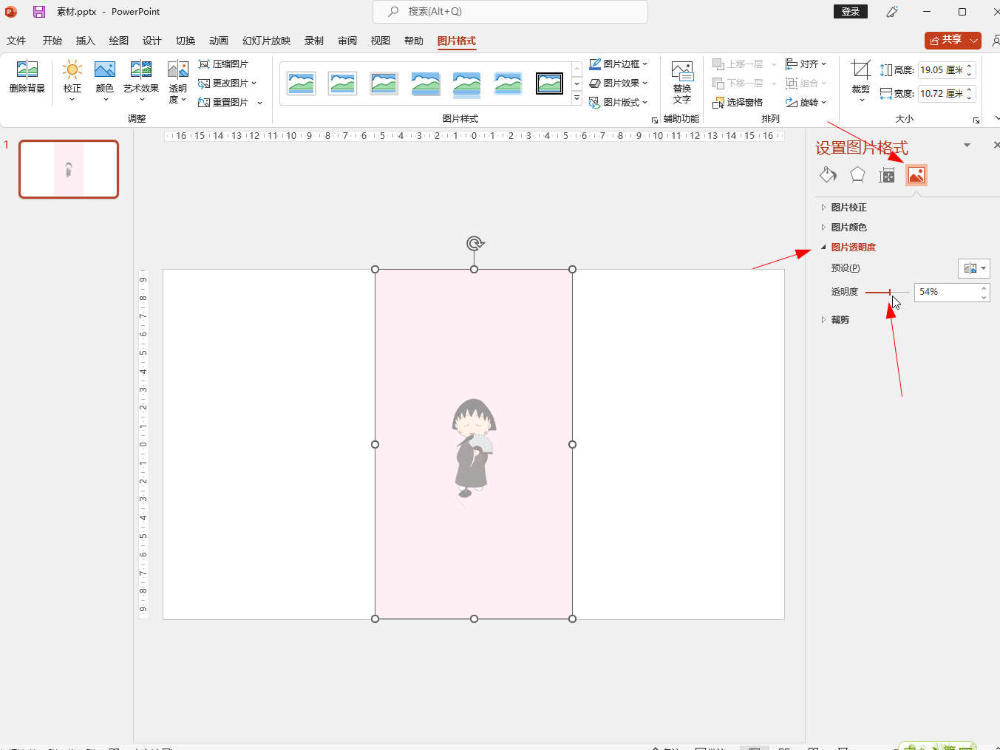
Task: Switch to the Slide Show (幻灯片放映) tab
Action: (267, 41)
